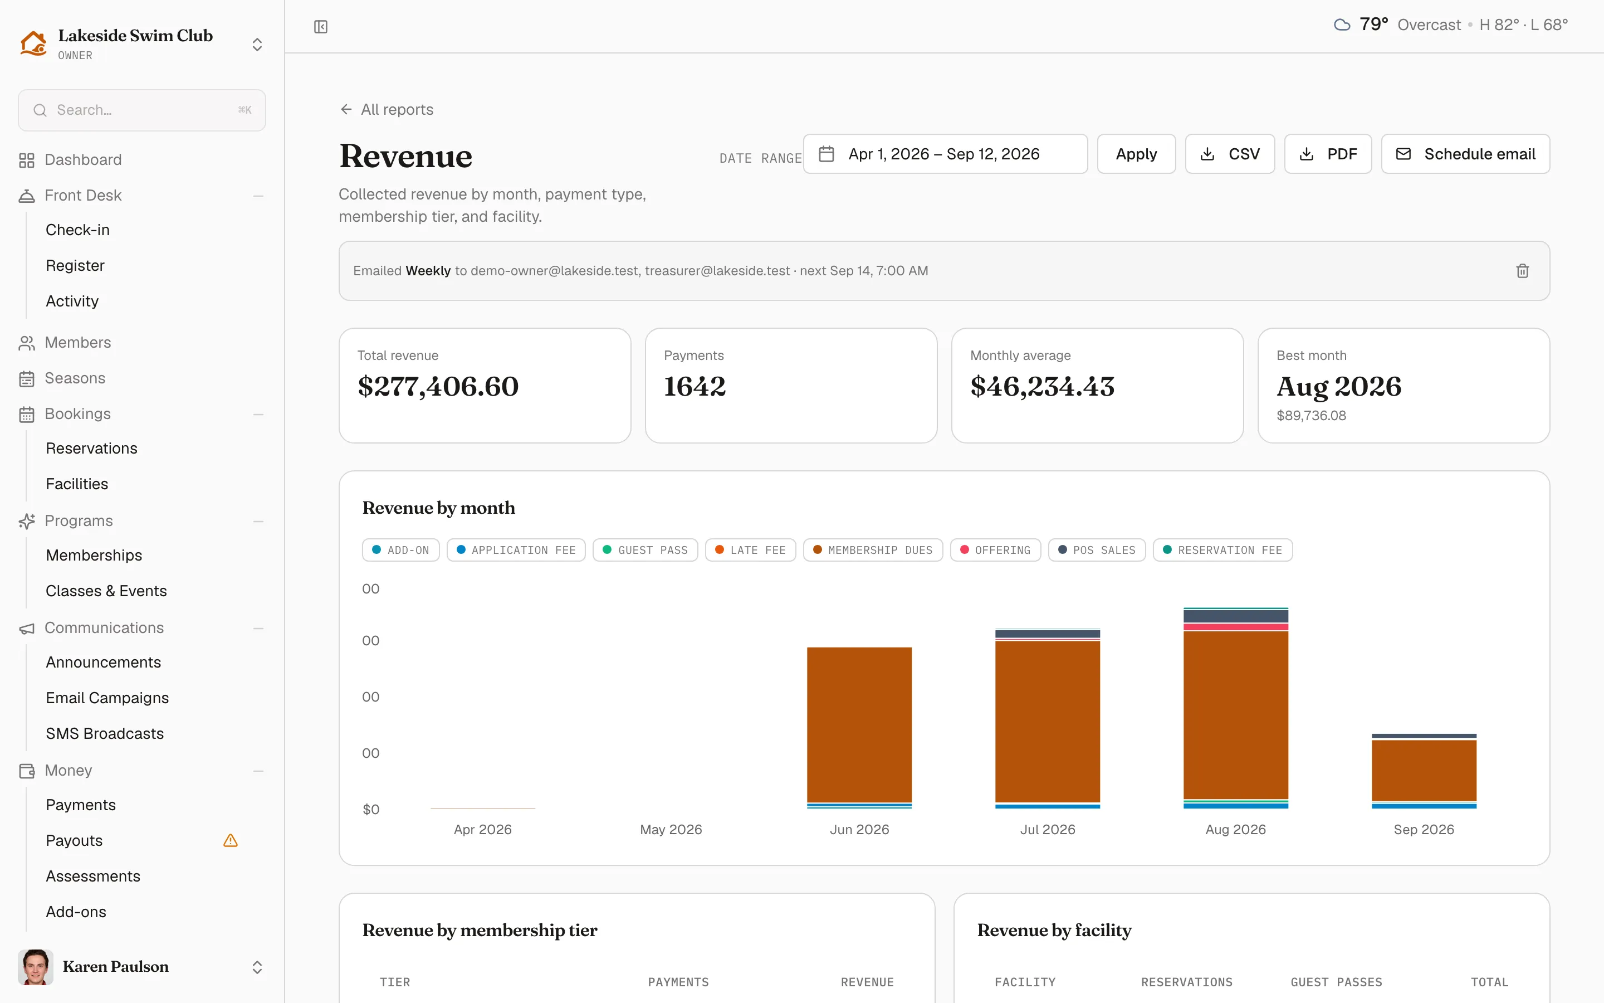Open Activity under Front Desk
Image resolution: width=1604 pixels, height=1003 pixels.
coord(72,301)
